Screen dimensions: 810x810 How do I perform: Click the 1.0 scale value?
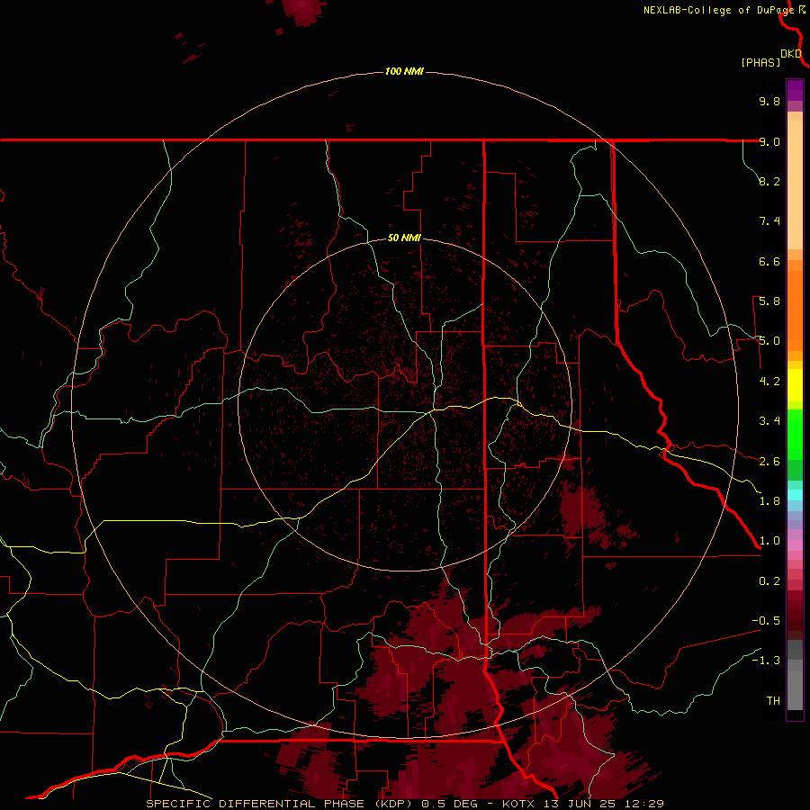pos(769,541)
